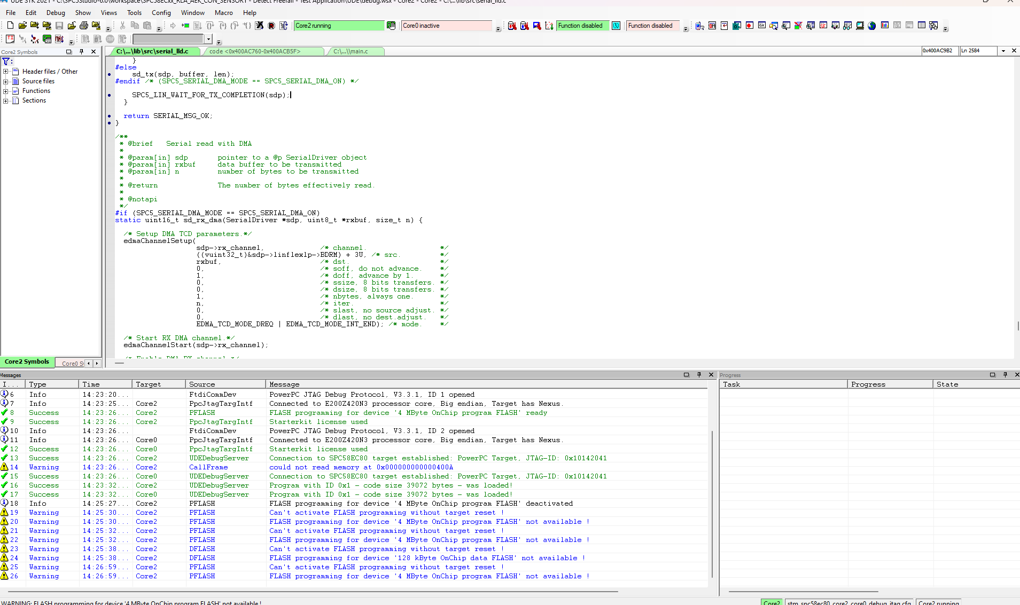Expand the Functions tree node
This screenshot has width=1020, height=605.
pyautogui.click(x=5, y=91)
